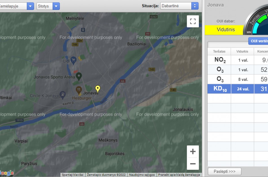Screen dimensions: 268x177
Task: Expand the Stotys dropdown
Action: [48, 6]
